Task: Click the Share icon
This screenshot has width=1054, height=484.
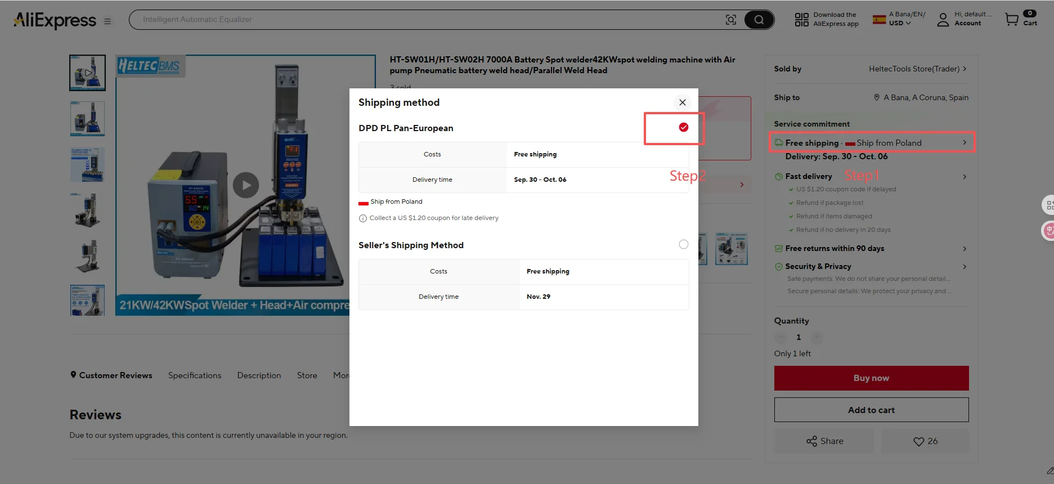Action: 811,442
